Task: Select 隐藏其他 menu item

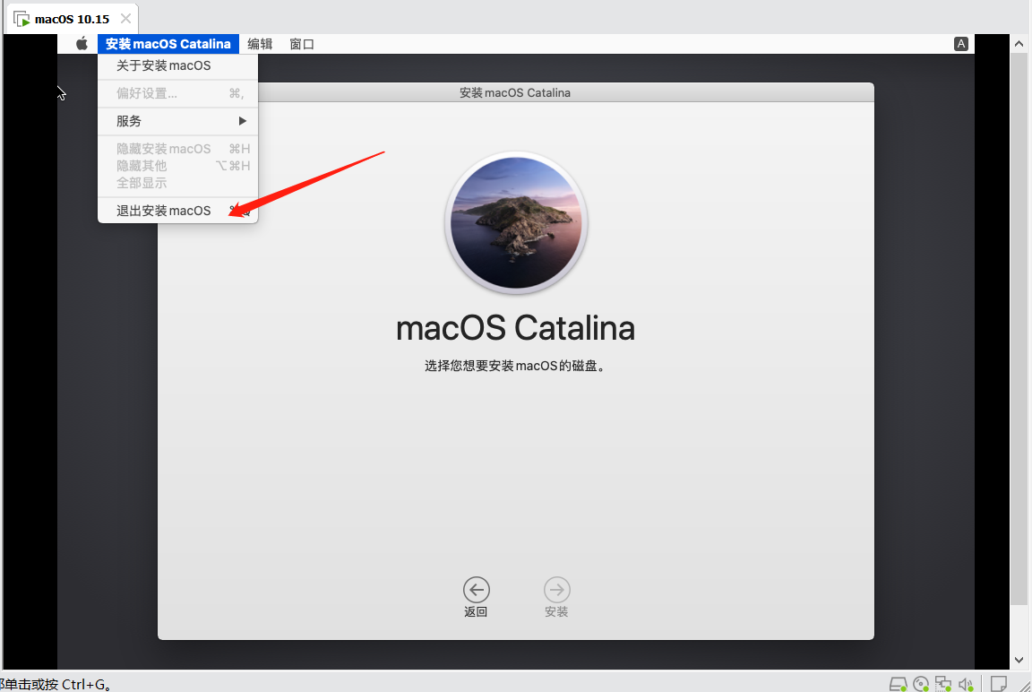Action: point(177,166)
